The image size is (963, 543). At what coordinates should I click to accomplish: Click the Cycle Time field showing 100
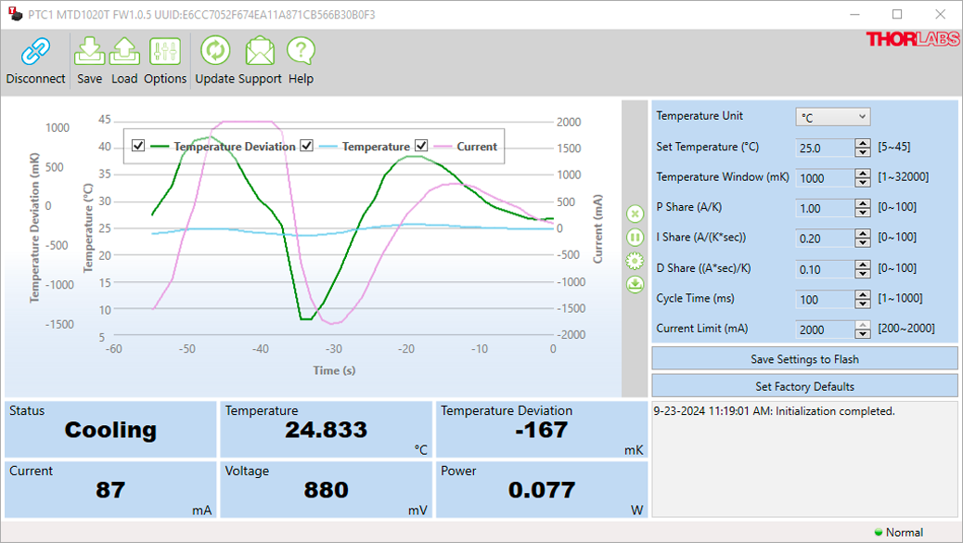825,299
